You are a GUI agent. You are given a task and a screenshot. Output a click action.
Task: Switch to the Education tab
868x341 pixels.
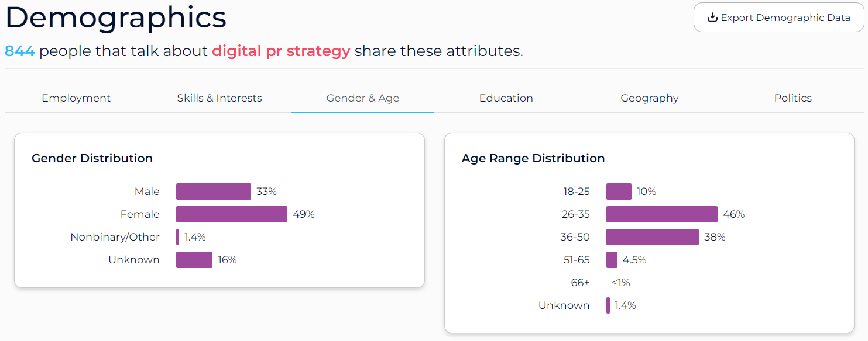click(506, 98)
